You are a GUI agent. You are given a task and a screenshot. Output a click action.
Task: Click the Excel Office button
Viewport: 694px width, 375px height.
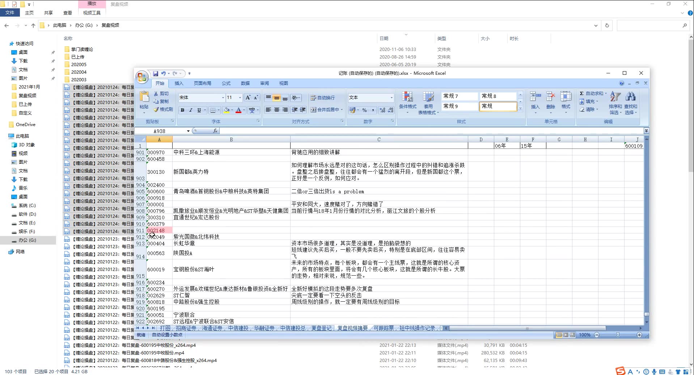(x=141, y=77)
